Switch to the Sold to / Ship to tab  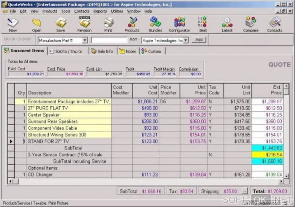pos(68,51)
